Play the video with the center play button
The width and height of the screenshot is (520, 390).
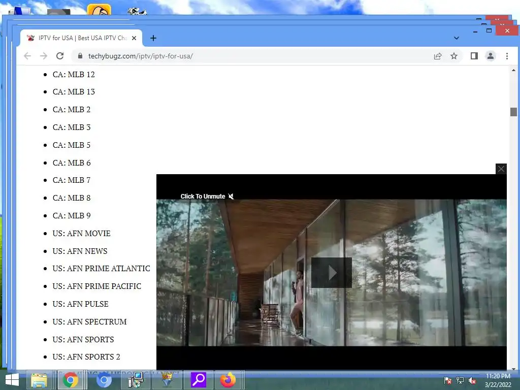pyautogui.click(x=331, y=272)
